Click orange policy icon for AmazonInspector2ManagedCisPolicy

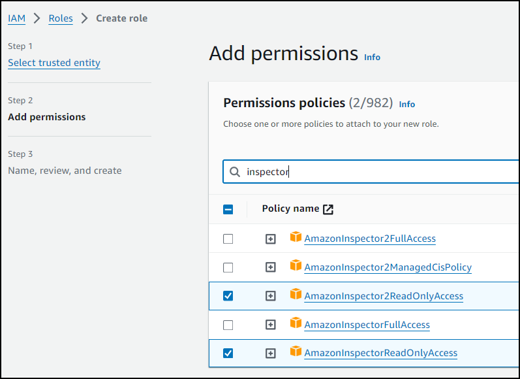tap(296, 266)
